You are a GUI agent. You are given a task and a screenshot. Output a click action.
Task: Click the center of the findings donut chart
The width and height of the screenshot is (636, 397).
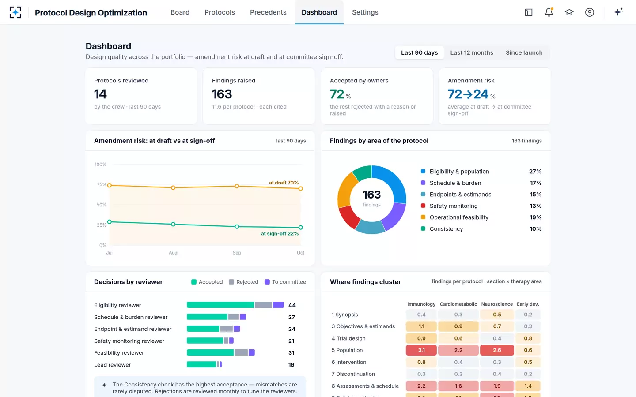(372, 199)
